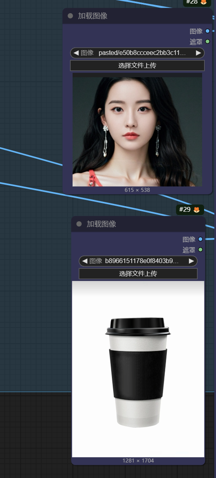Select next image with right arrow on b8966151 file
The width and height of the screenshot is (216, 478).
pos(191,261)
